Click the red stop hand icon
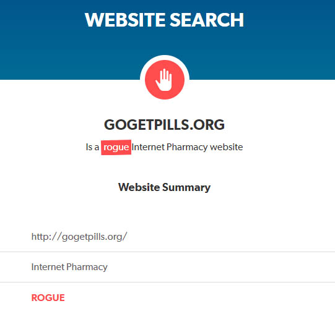The height and width of the screenshot is (314, 335). pos(165,80)
